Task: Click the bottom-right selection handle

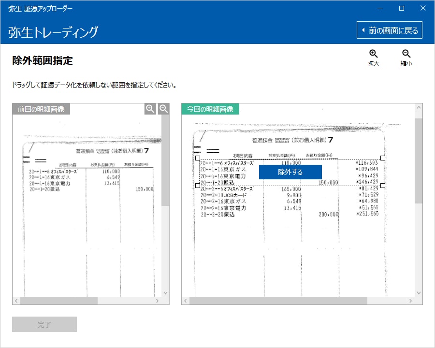Action: click(x=383, y=186)
